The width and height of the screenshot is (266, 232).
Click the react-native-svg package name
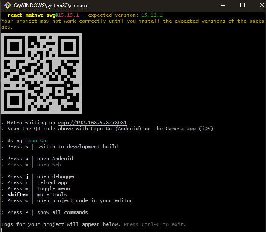[x=31, y=15]
